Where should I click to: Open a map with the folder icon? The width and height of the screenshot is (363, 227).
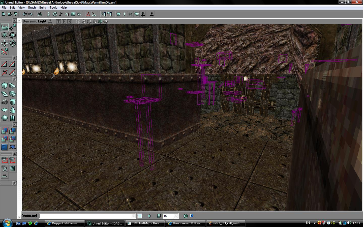point(10,14)
